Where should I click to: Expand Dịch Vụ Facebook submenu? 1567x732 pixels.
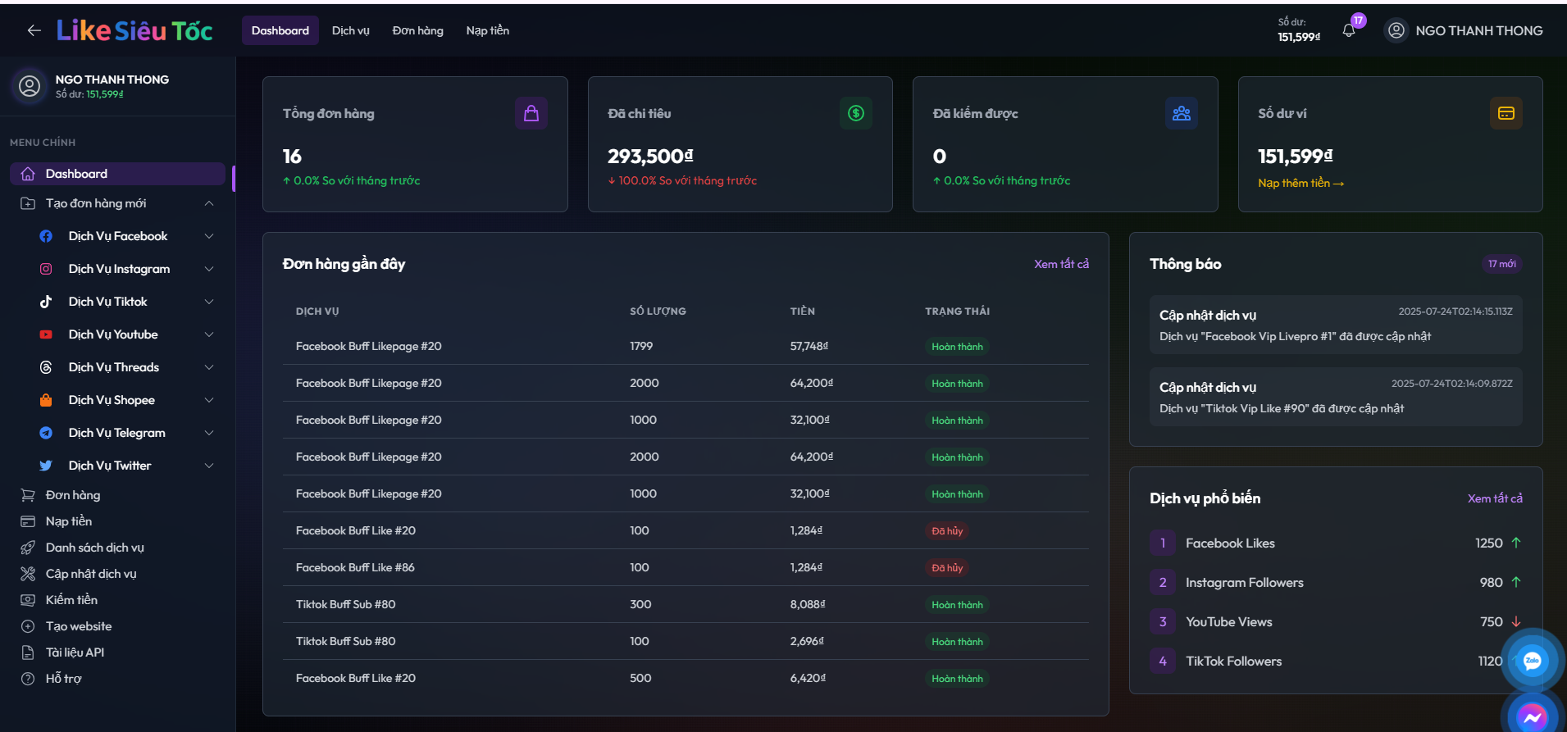pos(209,236)
